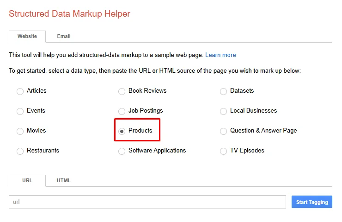The image size is (342, 222).
Task: Select the Restaurants radio button
Action: 20,151
